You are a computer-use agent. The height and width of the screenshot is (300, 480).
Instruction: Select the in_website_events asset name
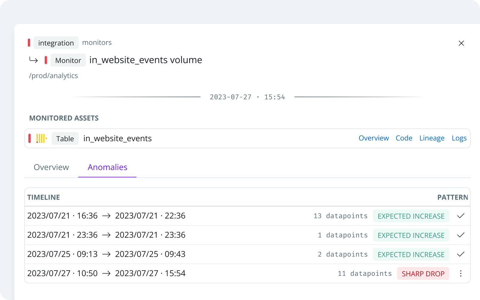118,138
